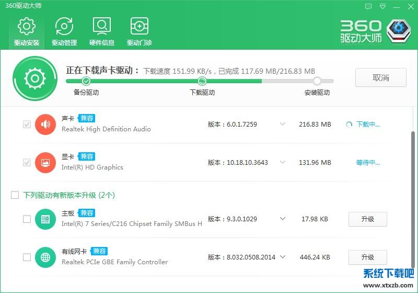418x293 pixels.
Task: Open the feedback message icon in title bar
Action: click(x=369, y=6)
